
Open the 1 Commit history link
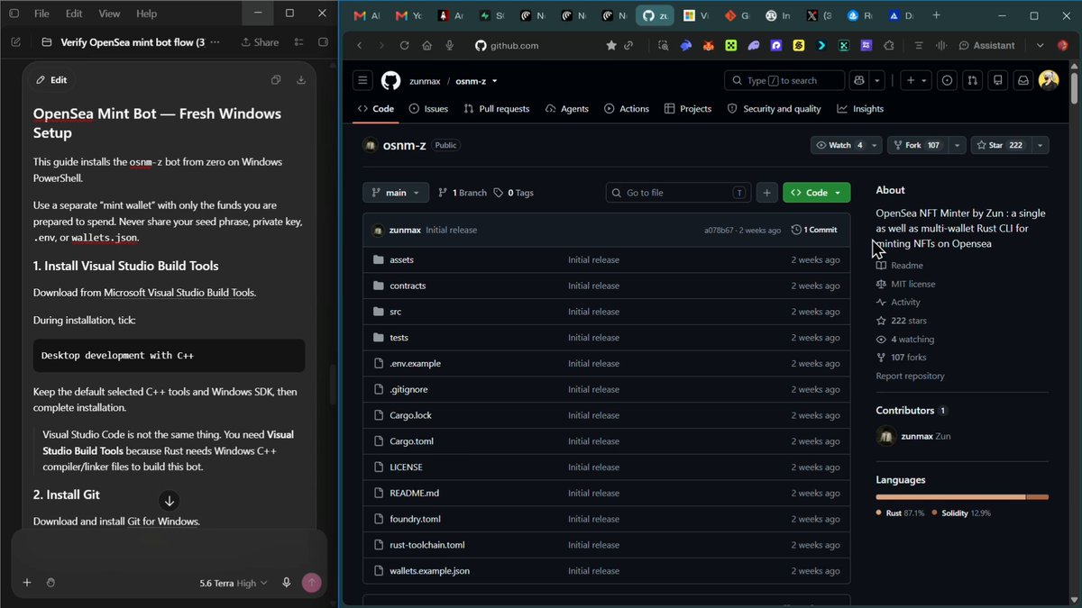coord(814,230)
